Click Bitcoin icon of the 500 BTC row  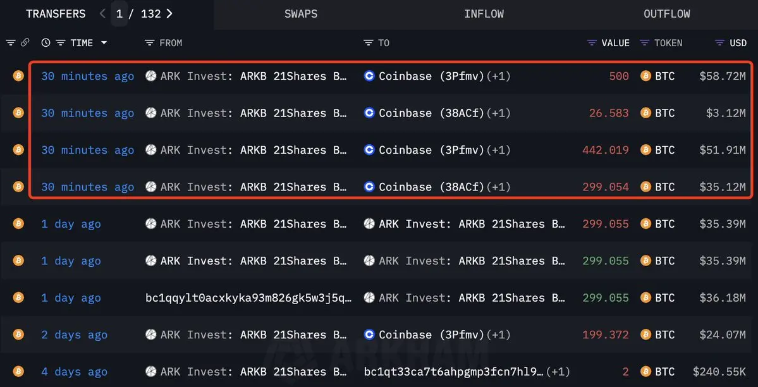click(646, 76)
